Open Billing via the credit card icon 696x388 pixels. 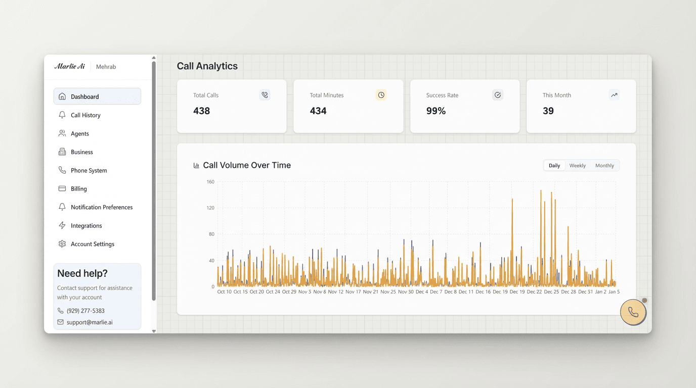coord(62,188)
